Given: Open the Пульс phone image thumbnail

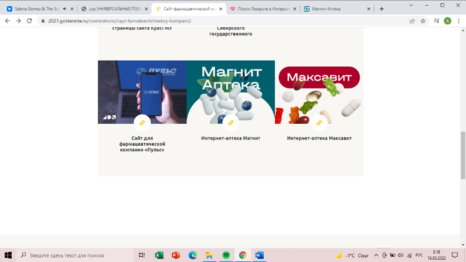Looking at the screenshot, I should tap(142, 92).
